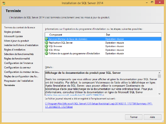
Task: Click green check icon beside Services Moteur de base de données
Action: coord(46,39)
